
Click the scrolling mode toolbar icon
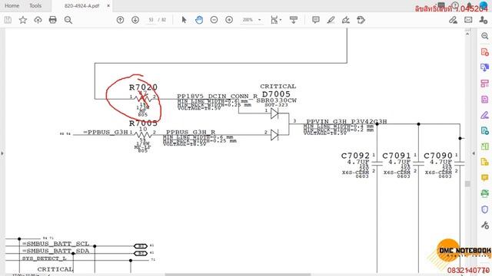point(294,20)
